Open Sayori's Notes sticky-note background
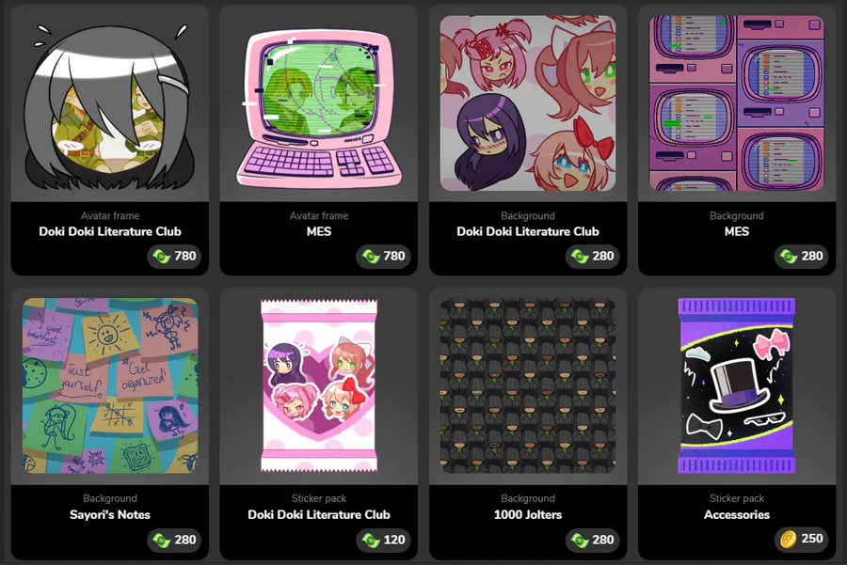This screenshot has width=847, height=565. click(110, 385)
